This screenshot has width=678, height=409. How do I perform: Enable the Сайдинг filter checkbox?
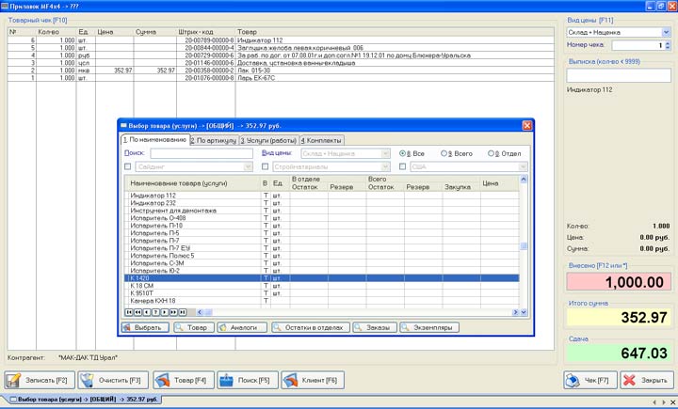(x=128, y=166)
